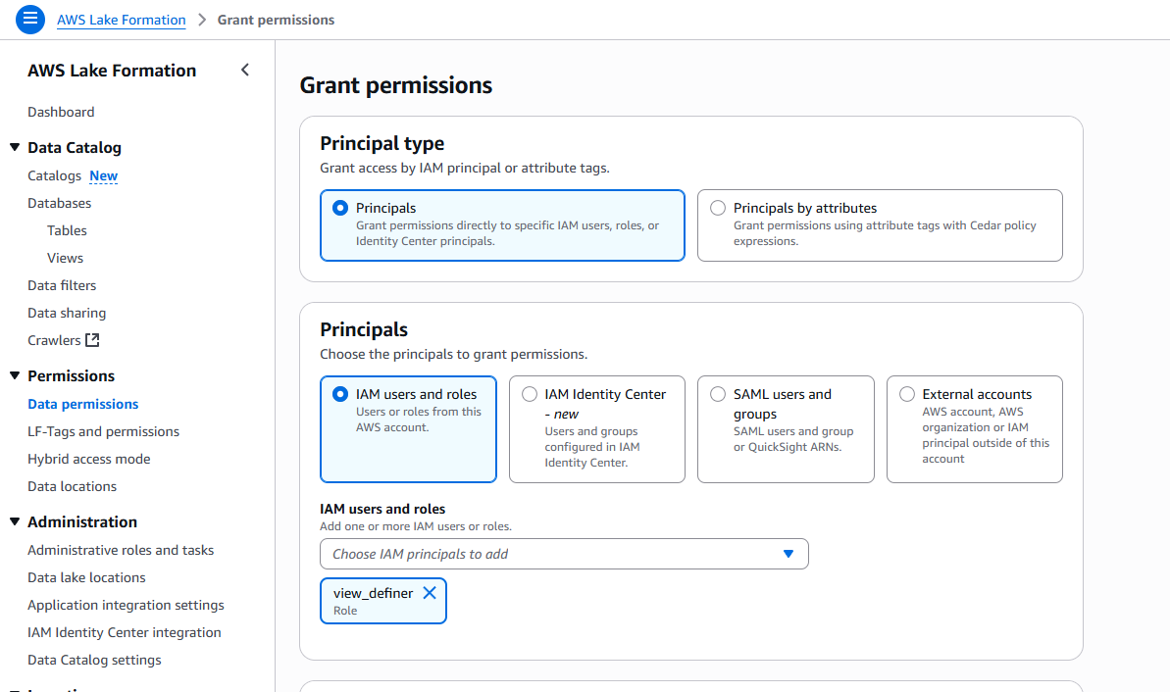Remove the view_definer role chip
Viewport: 1170px width, 692px height.
click(x=430, y=593)
